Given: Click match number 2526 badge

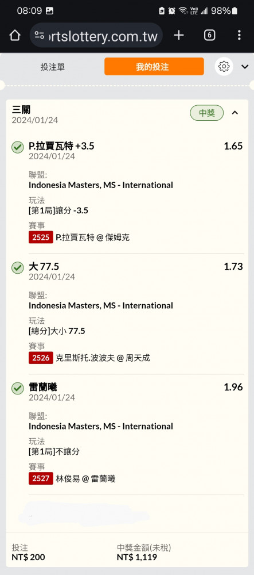Looking at the screenshot, I should point(41,358).
